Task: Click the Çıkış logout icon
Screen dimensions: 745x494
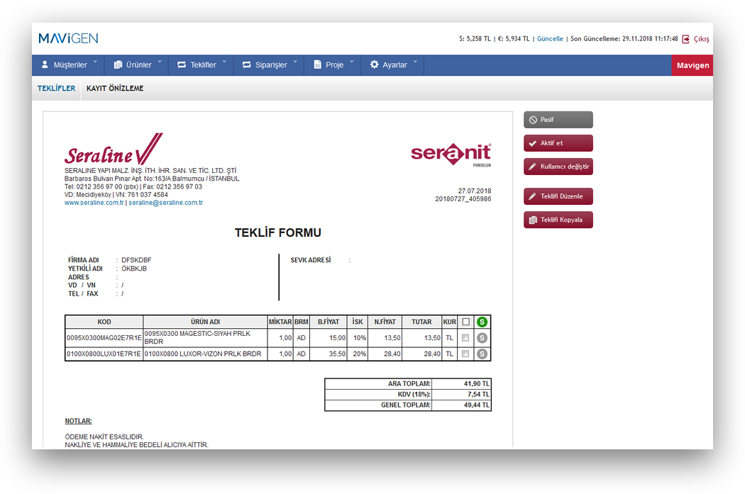Action: (686, 39)
